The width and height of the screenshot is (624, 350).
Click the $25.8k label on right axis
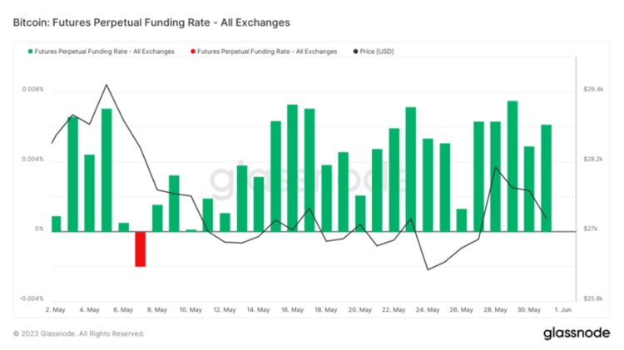(593, 298)
